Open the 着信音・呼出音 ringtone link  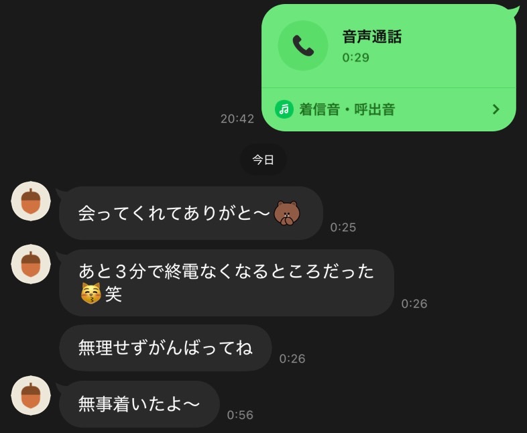point(388,109)
